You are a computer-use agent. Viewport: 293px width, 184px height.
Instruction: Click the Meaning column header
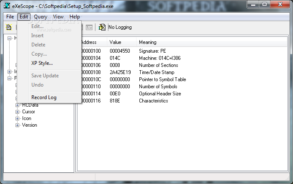pos(211,42)
